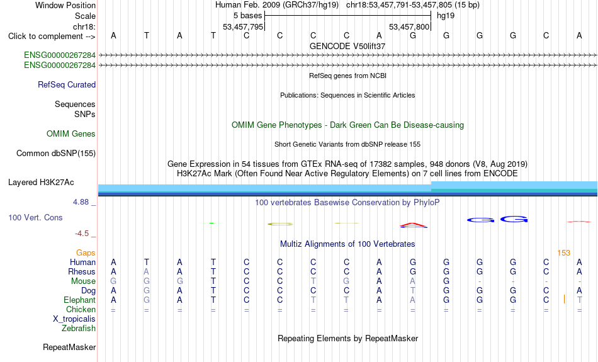Click the 53,457,800 coordinate label

tap(409, 27)
